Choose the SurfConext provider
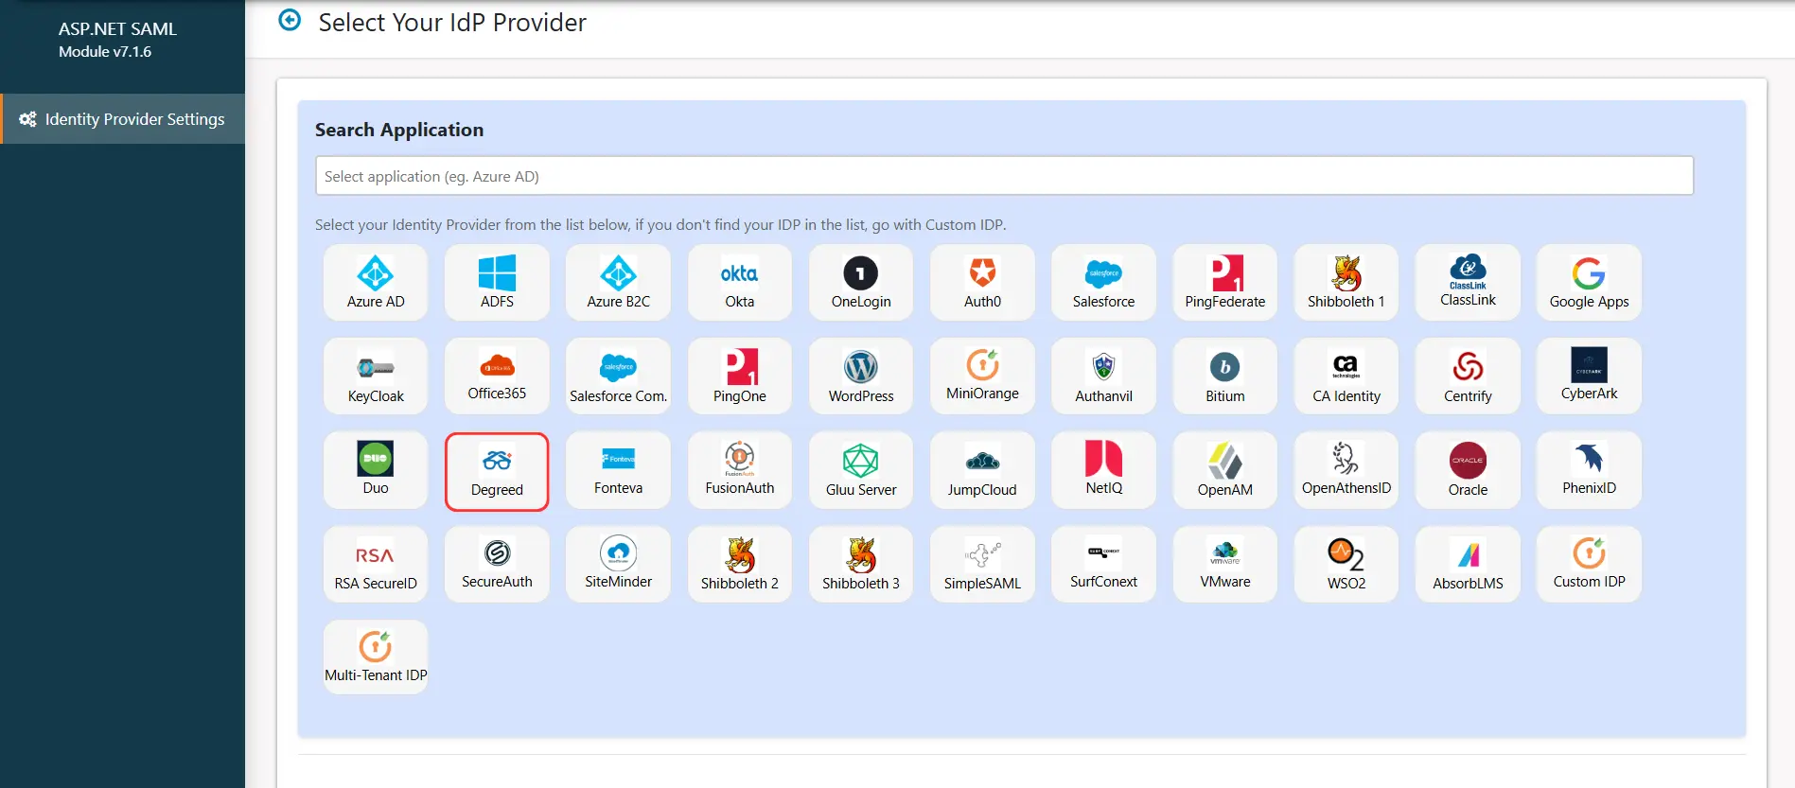Viewport: 1795px width, 788px height. click(1103, 564)
